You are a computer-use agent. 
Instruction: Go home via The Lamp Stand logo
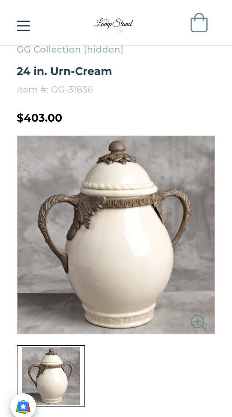point(114,25)
